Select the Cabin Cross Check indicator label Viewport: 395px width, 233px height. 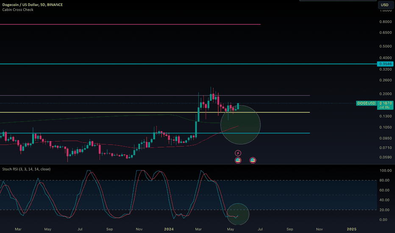18,10
